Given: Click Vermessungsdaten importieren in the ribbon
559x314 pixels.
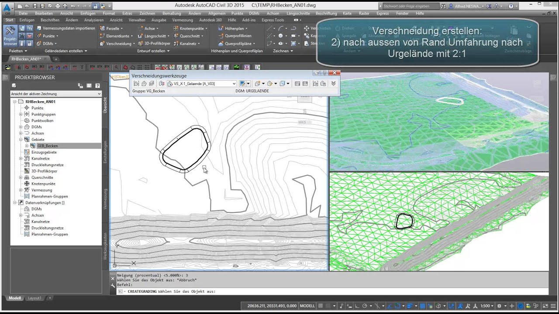Looking at the screenshot, I should 66,28.
